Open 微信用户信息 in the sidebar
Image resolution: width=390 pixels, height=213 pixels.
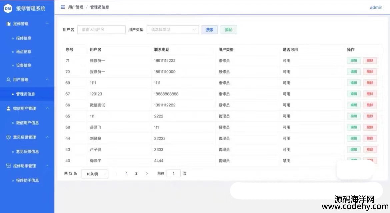(x=27, y=123)
